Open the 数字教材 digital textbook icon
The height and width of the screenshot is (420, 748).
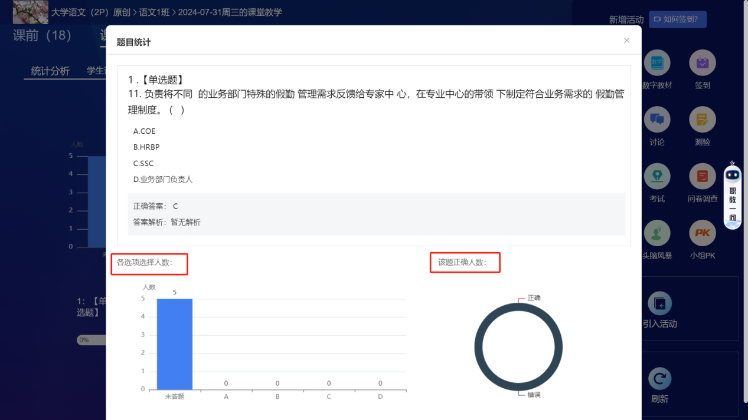pos(656,63)
